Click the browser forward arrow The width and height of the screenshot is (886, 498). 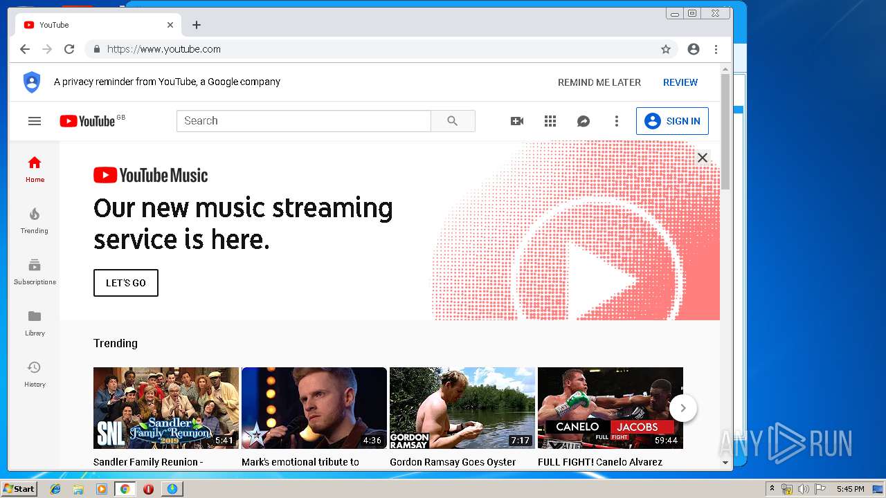point(47,49)
